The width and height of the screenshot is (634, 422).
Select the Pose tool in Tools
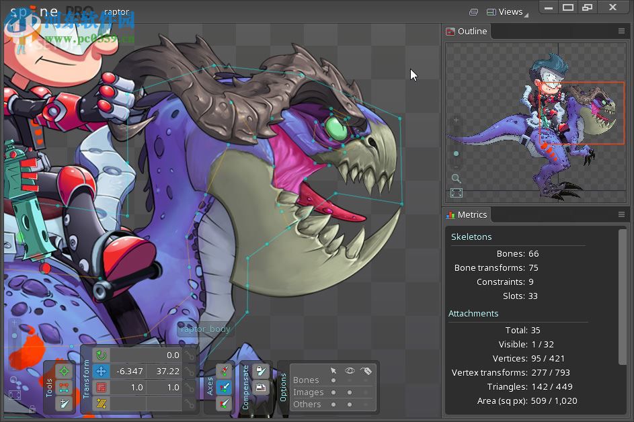tap(64, 371)
